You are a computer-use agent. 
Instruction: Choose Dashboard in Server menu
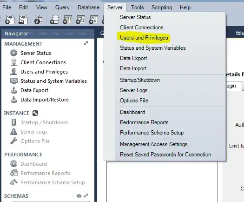point(132,112)
